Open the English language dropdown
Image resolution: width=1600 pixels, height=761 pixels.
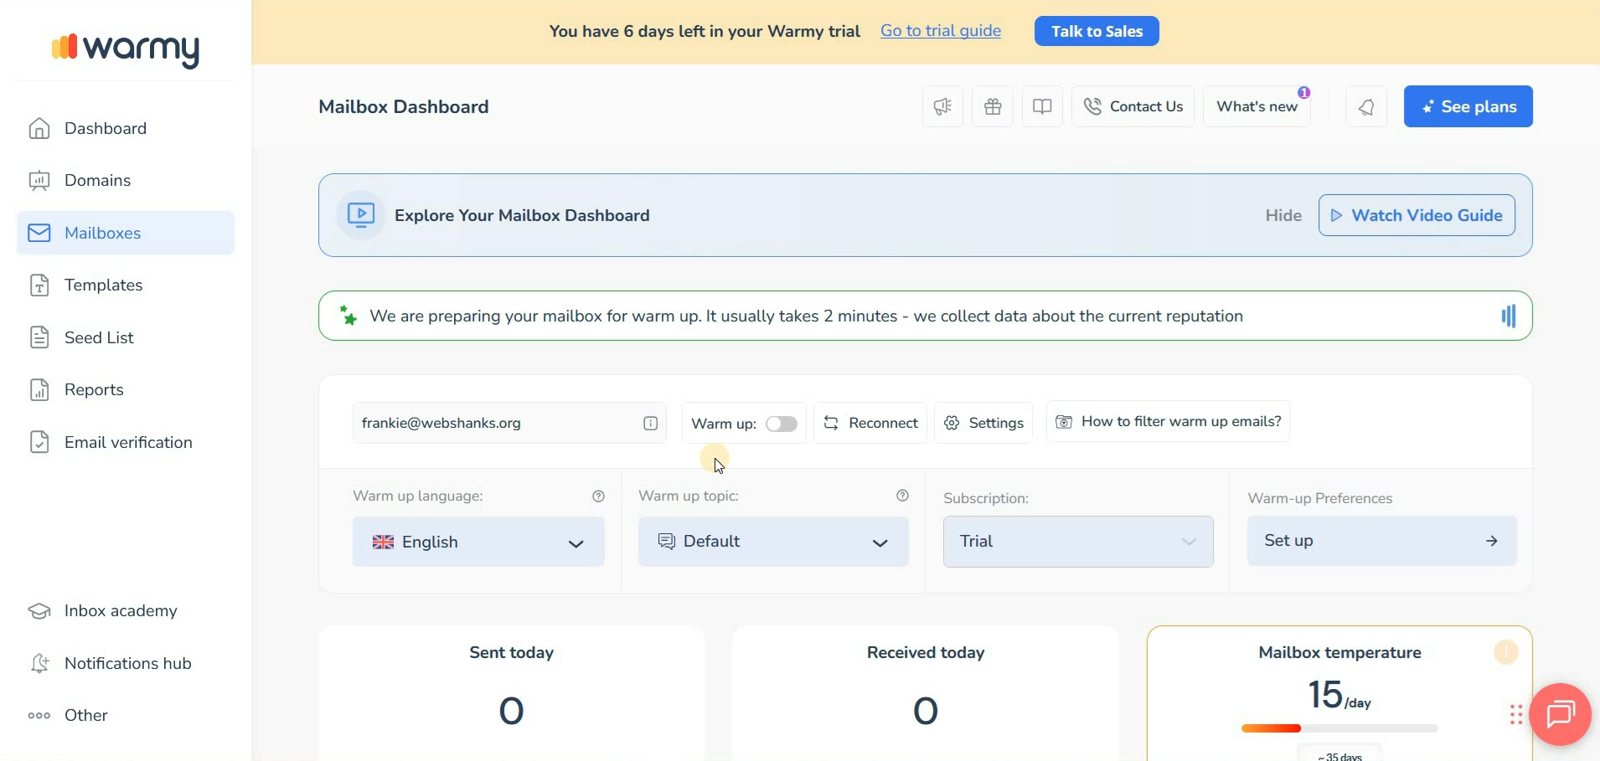(x=478, y=542)
